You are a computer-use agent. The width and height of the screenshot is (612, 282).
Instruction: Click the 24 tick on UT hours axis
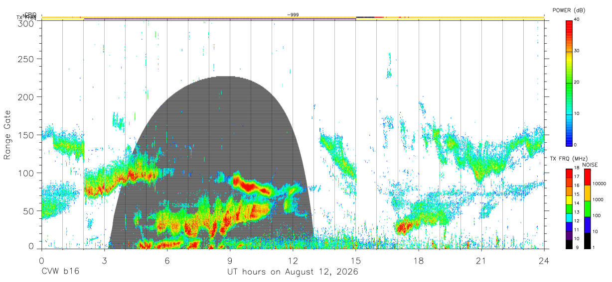[544, 261]
